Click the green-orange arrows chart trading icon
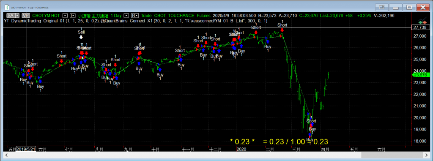433x161 pixels. [422, 22]
